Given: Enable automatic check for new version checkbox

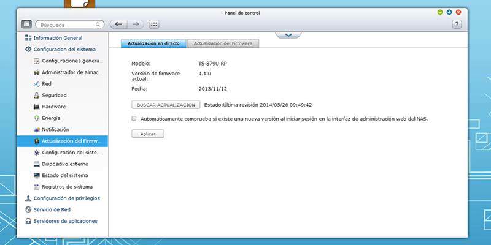Looking at the screenshot, I should 134,118.
